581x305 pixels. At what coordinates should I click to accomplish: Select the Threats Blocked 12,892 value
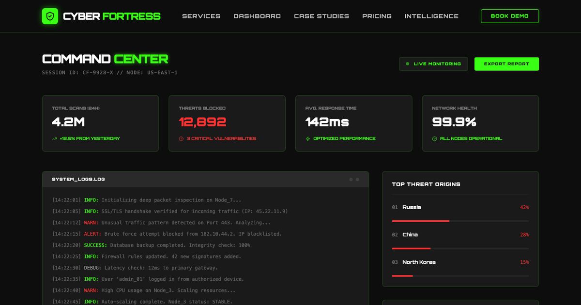202,122
